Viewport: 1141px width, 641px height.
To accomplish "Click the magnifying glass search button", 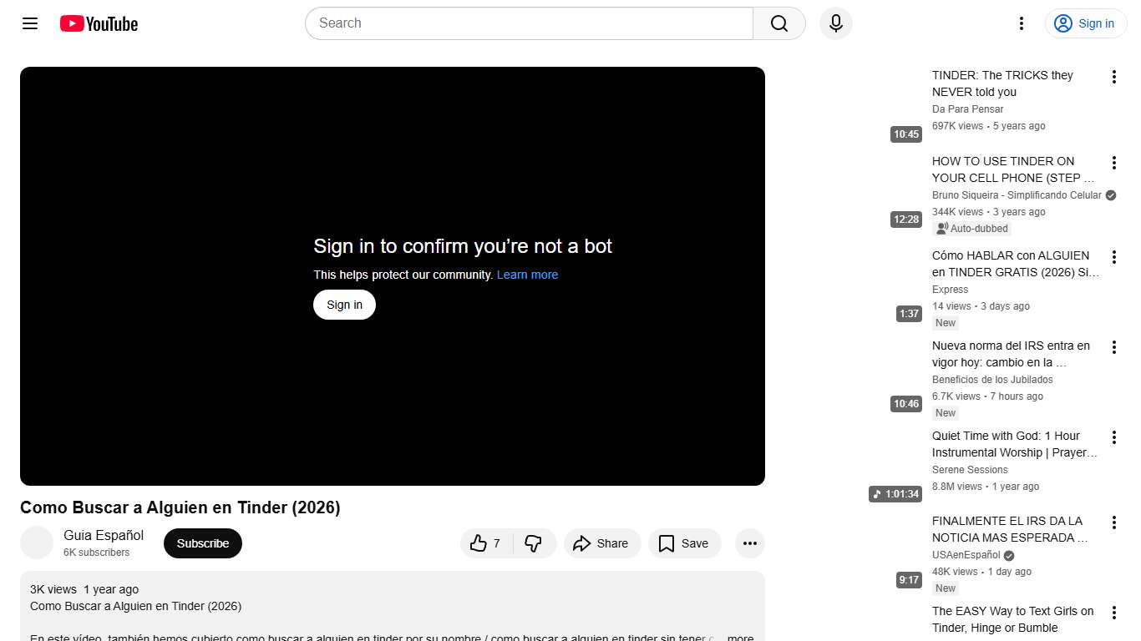I will pyautogui.click(x=778, y=23).
